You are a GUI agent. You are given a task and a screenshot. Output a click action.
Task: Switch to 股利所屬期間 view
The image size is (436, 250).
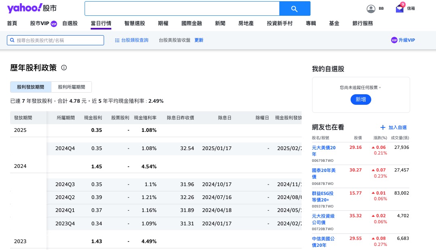[71, 87]
